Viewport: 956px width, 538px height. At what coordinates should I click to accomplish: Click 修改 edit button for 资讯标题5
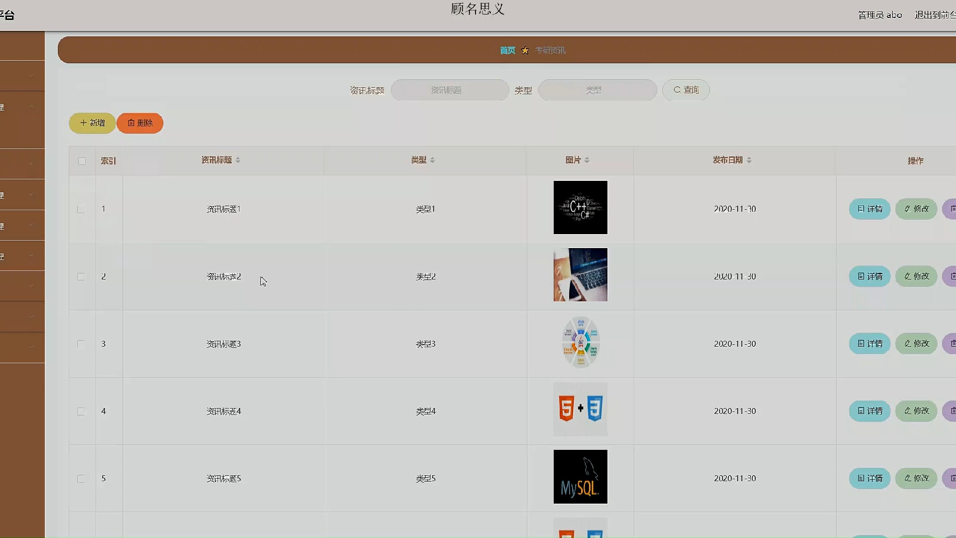coord(916,478)
